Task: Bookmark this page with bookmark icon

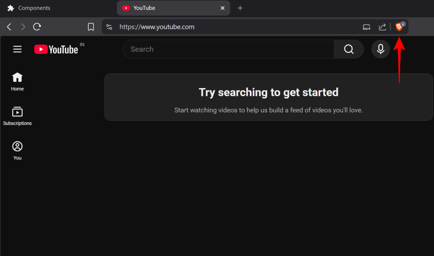Action: [x=91, y=27]
